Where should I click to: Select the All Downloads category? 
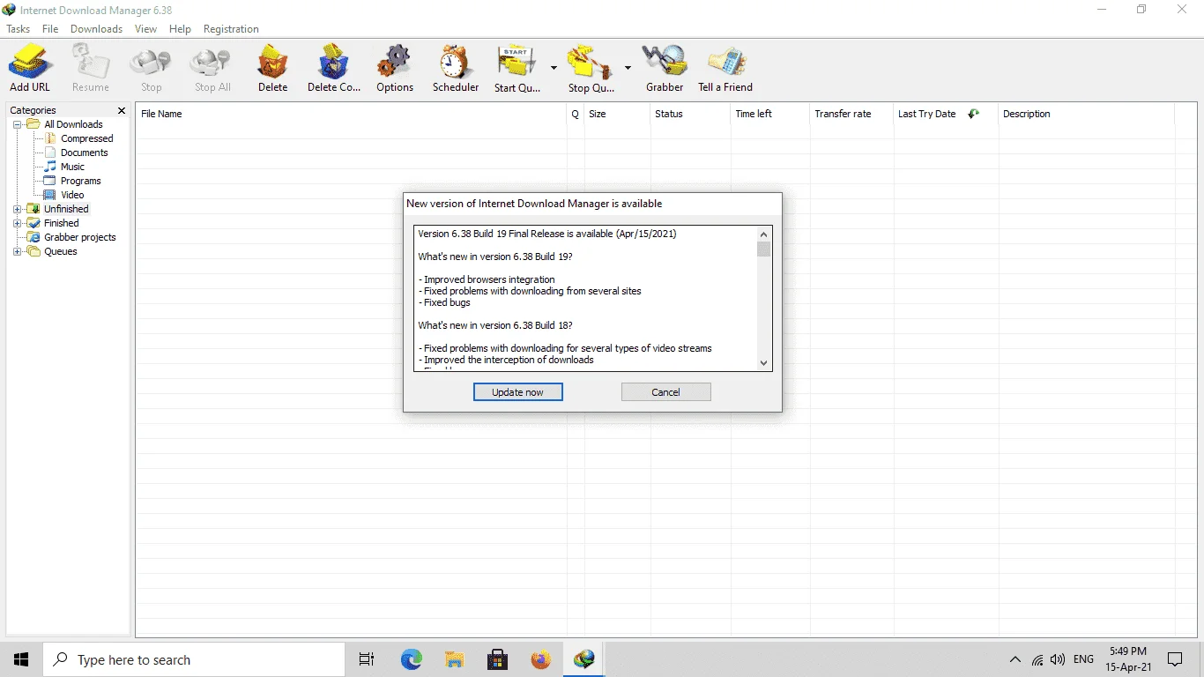tap(73, 124)
